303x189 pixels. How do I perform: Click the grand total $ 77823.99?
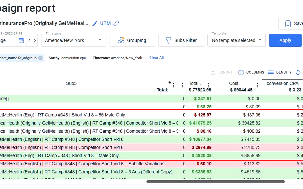(x=200, y=90)
